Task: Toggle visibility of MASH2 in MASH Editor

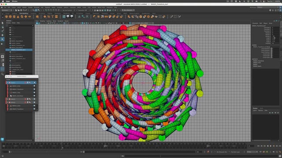Action: [x=34, y=99]
